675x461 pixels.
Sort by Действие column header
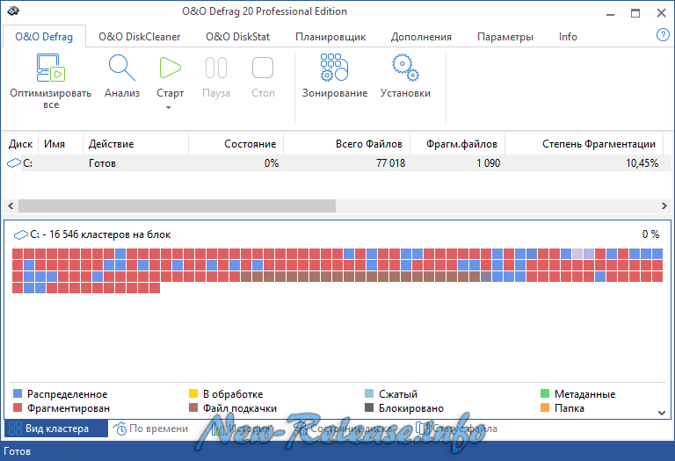(x=135, y=144)
